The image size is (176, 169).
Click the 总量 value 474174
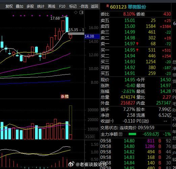click(128, 97)
